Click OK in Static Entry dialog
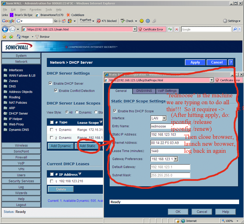Image resolution: width=244 pixels, height=224 pixels. (x=178, y=212)
